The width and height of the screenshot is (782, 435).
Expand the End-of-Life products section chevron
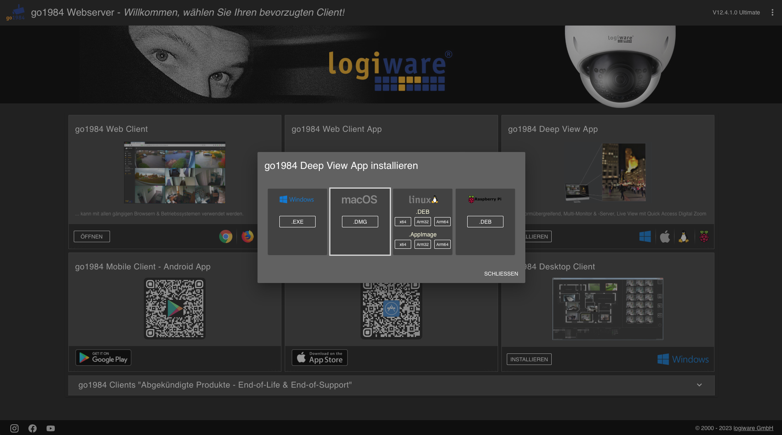tap(699, 385)
